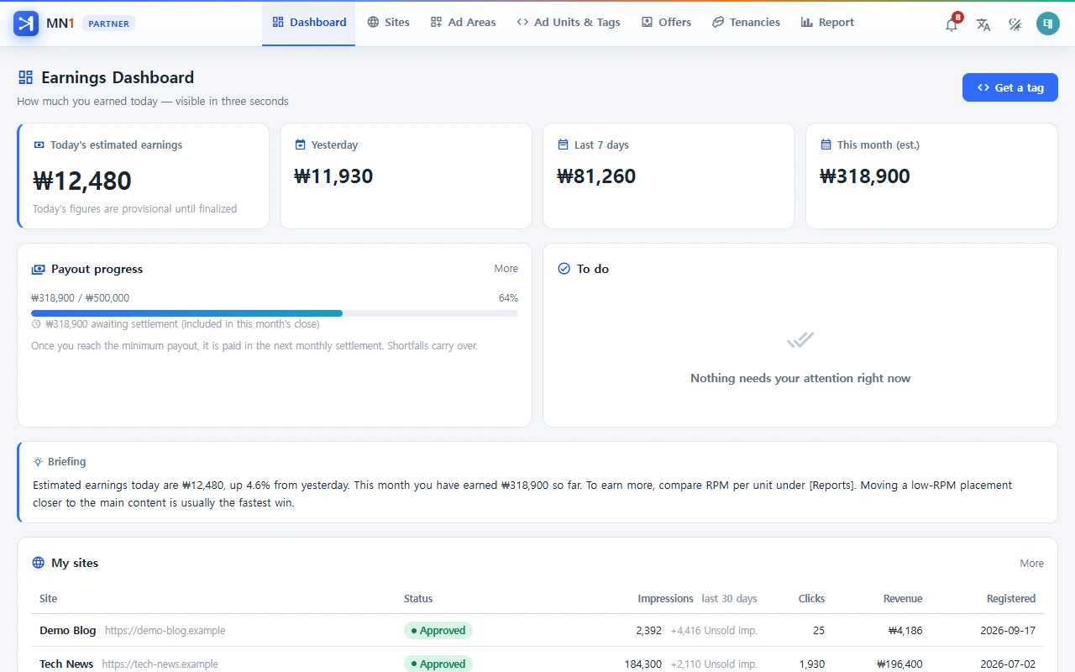
Task: Go to the Ad Areas tab
Action: (x=464, y=23)
